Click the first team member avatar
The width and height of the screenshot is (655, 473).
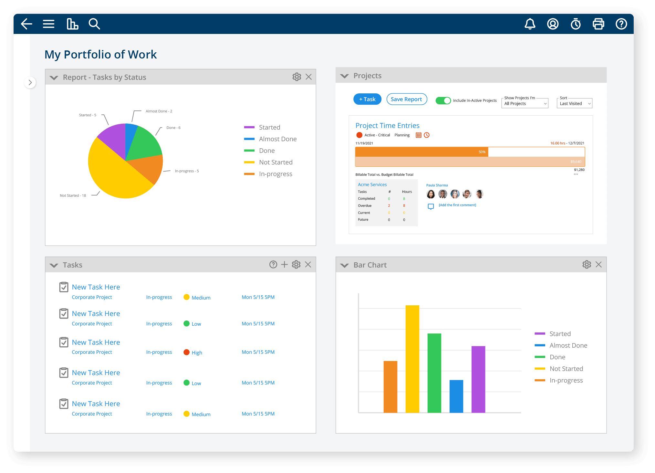pyautogui.click(x=431, y=194)
